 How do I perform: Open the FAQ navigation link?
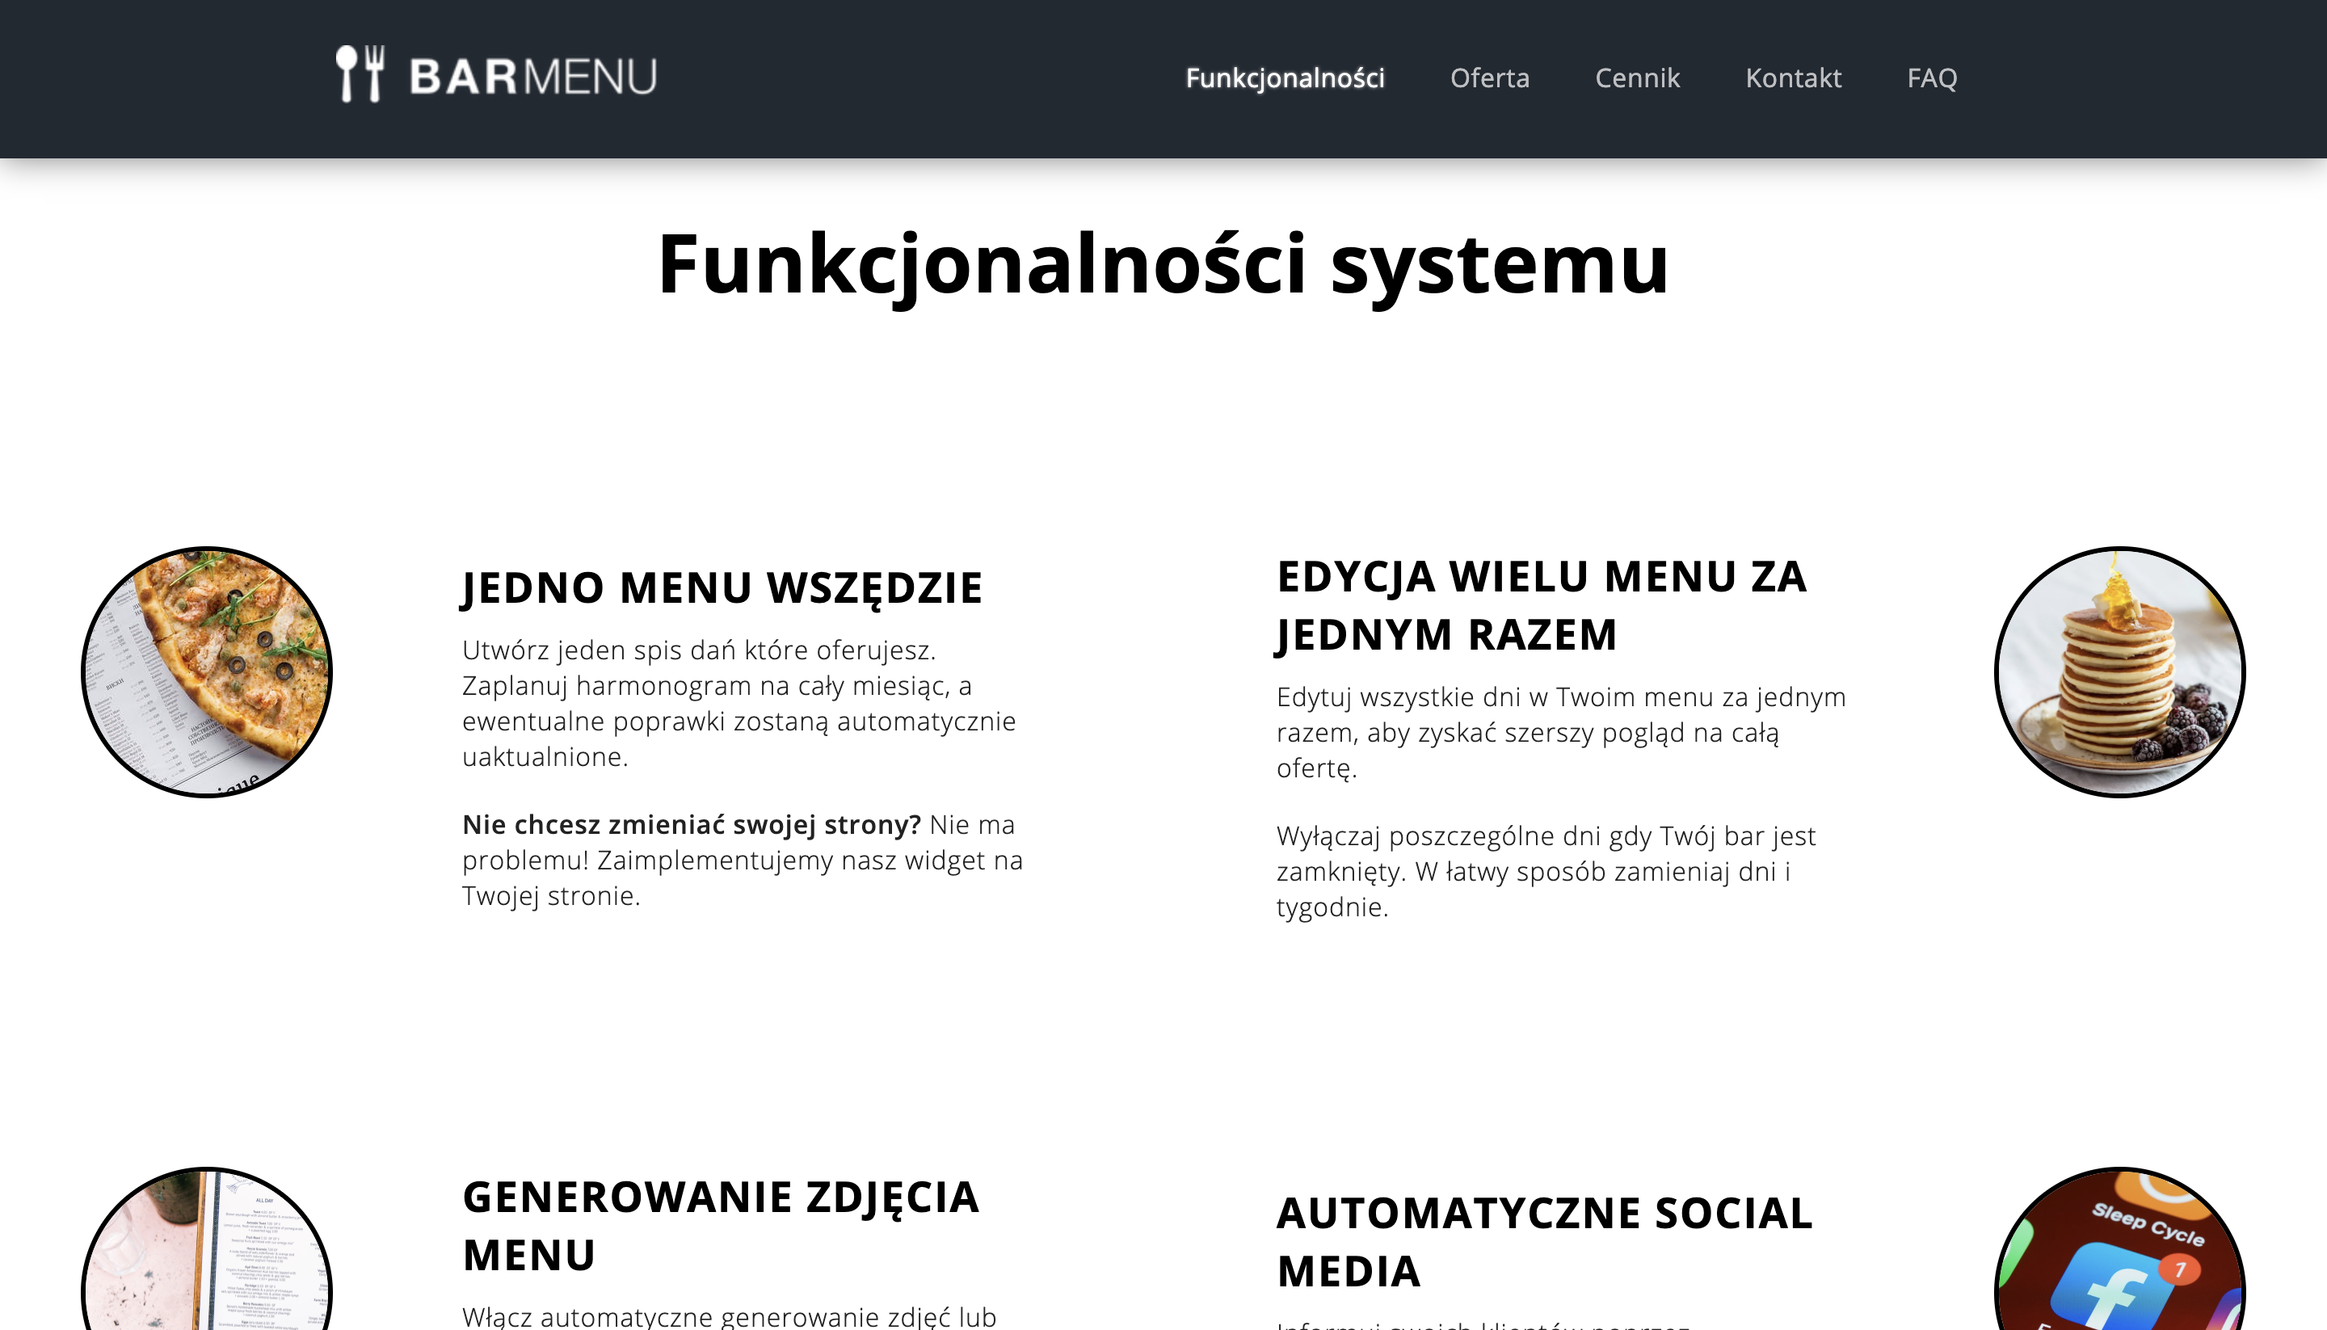[x=1930, y=78]
